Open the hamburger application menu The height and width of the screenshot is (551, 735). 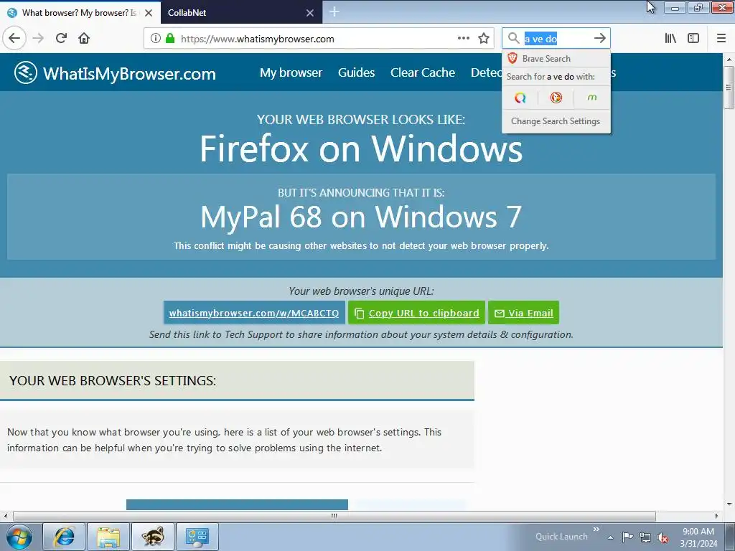click(x=721, y=38)
